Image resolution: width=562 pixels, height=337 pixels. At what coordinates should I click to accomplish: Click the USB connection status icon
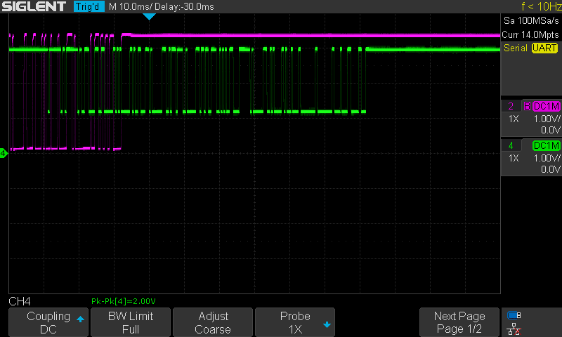click(x=514, y=315)
